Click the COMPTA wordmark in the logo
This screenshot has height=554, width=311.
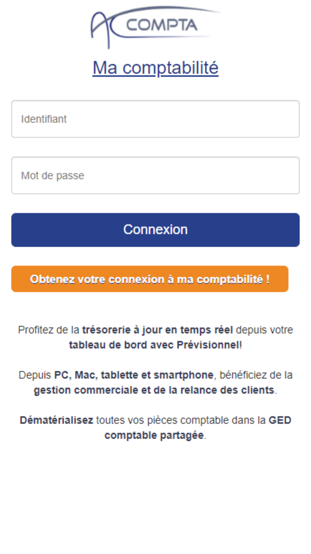click(x=162, y=25)
